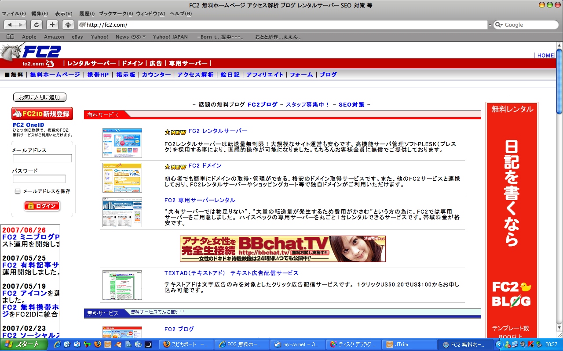
Task: Switch to the スピカポート Firefox taskbar window
Action: [x=186, y=344]
